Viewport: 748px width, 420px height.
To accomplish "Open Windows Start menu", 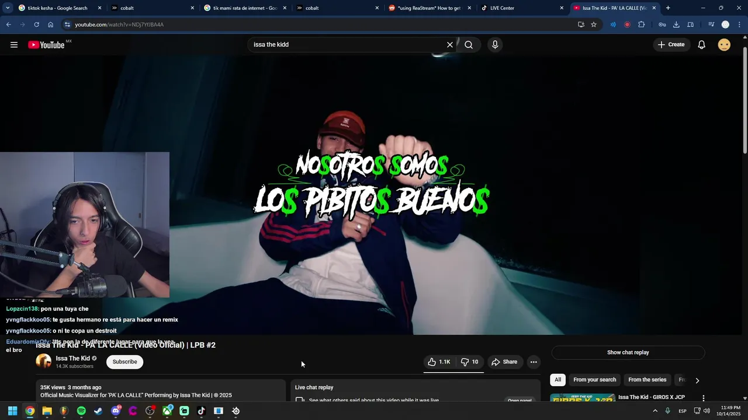I will [12, 411].
